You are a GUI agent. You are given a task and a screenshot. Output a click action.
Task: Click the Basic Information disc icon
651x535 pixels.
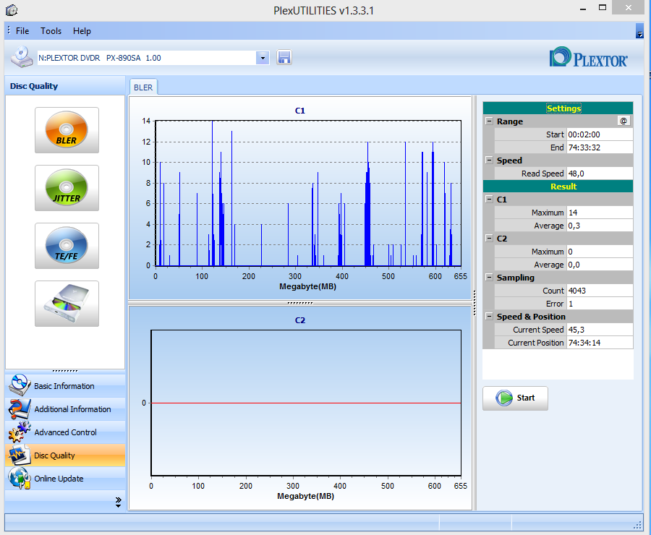coord(19,385)
